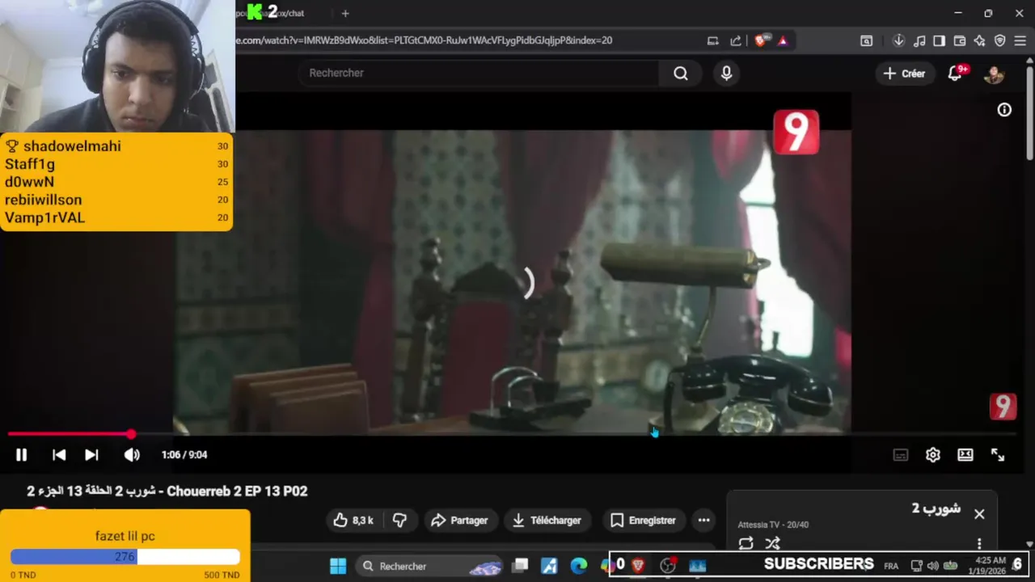Toggle playlist loop
Image resolution: width=1035 pixels, height=582 pixels.
click(746, 543)
